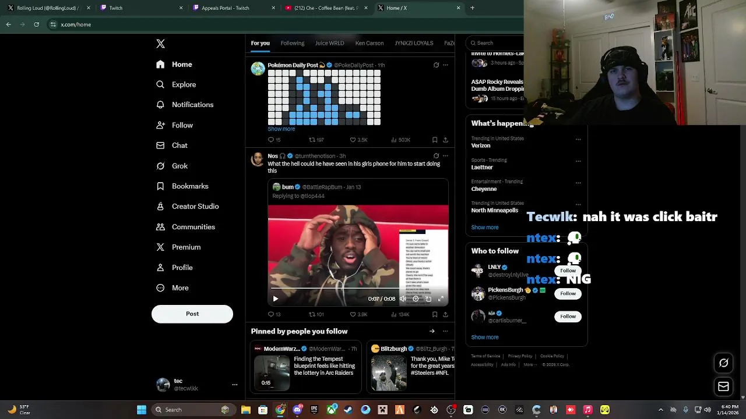
Task: Open the Explore page in the sidebar
Action: click(x=176, y=84)
